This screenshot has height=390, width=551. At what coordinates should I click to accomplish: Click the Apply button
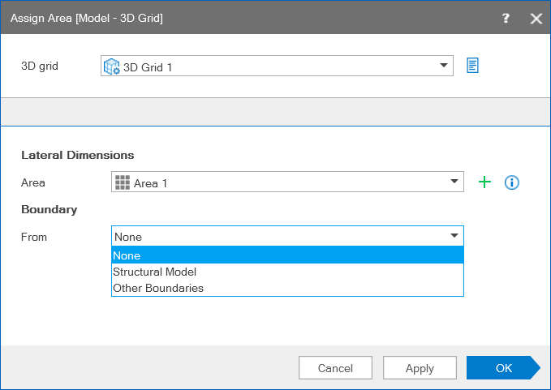(x=420, y=368)
